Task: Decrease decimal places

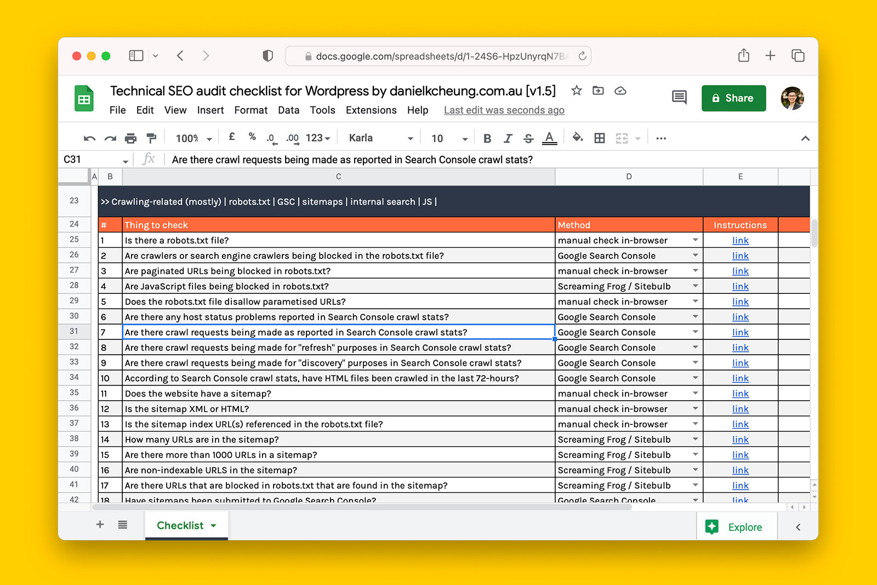Action: point(271,139)
